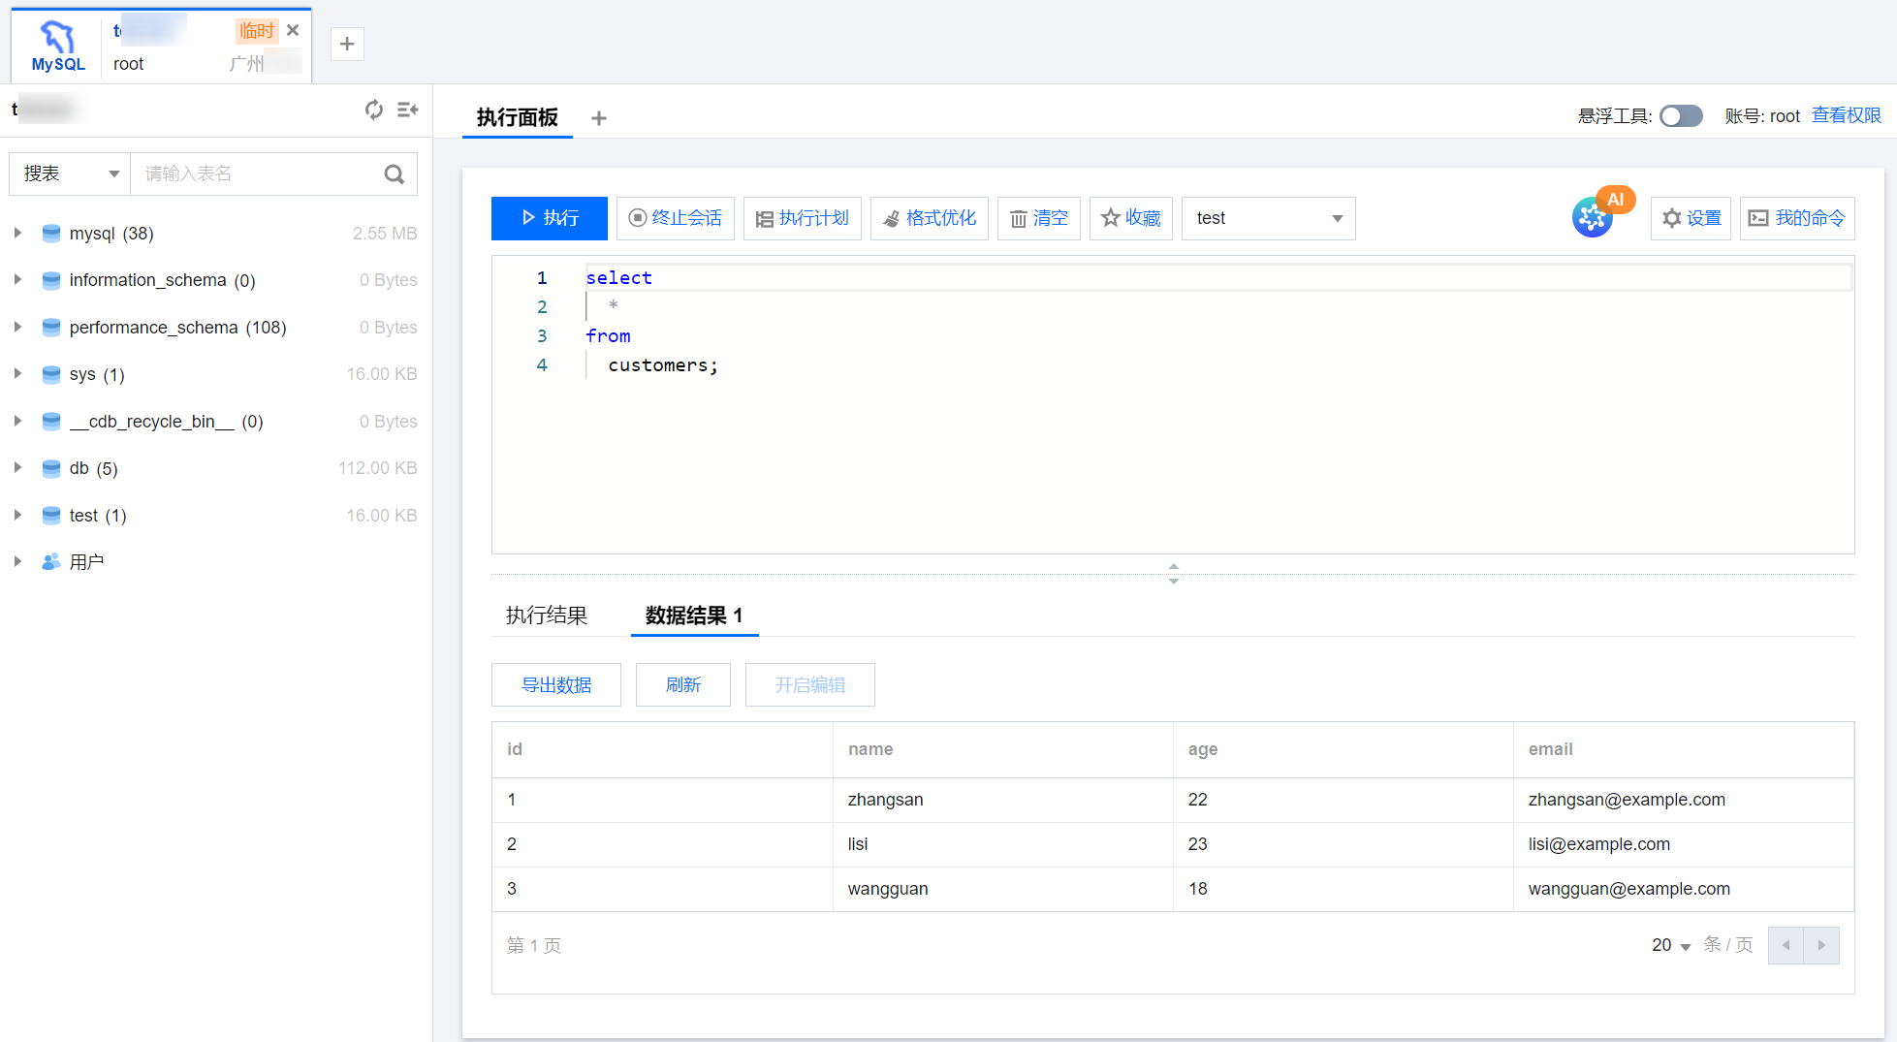The image size is (1897, 1042).
Task: Open 执行计划 execution plan
Action: pyautogui.click(x=802, y=218)
